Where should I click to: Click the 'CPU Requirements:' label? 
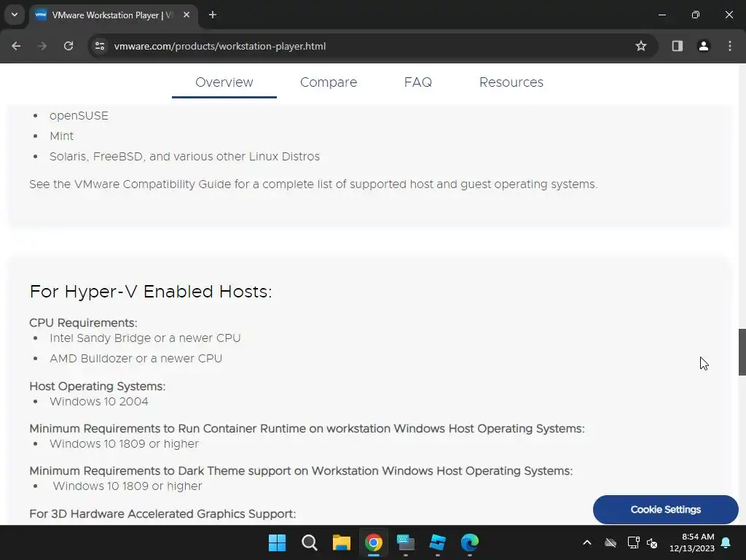coord(83,323)
